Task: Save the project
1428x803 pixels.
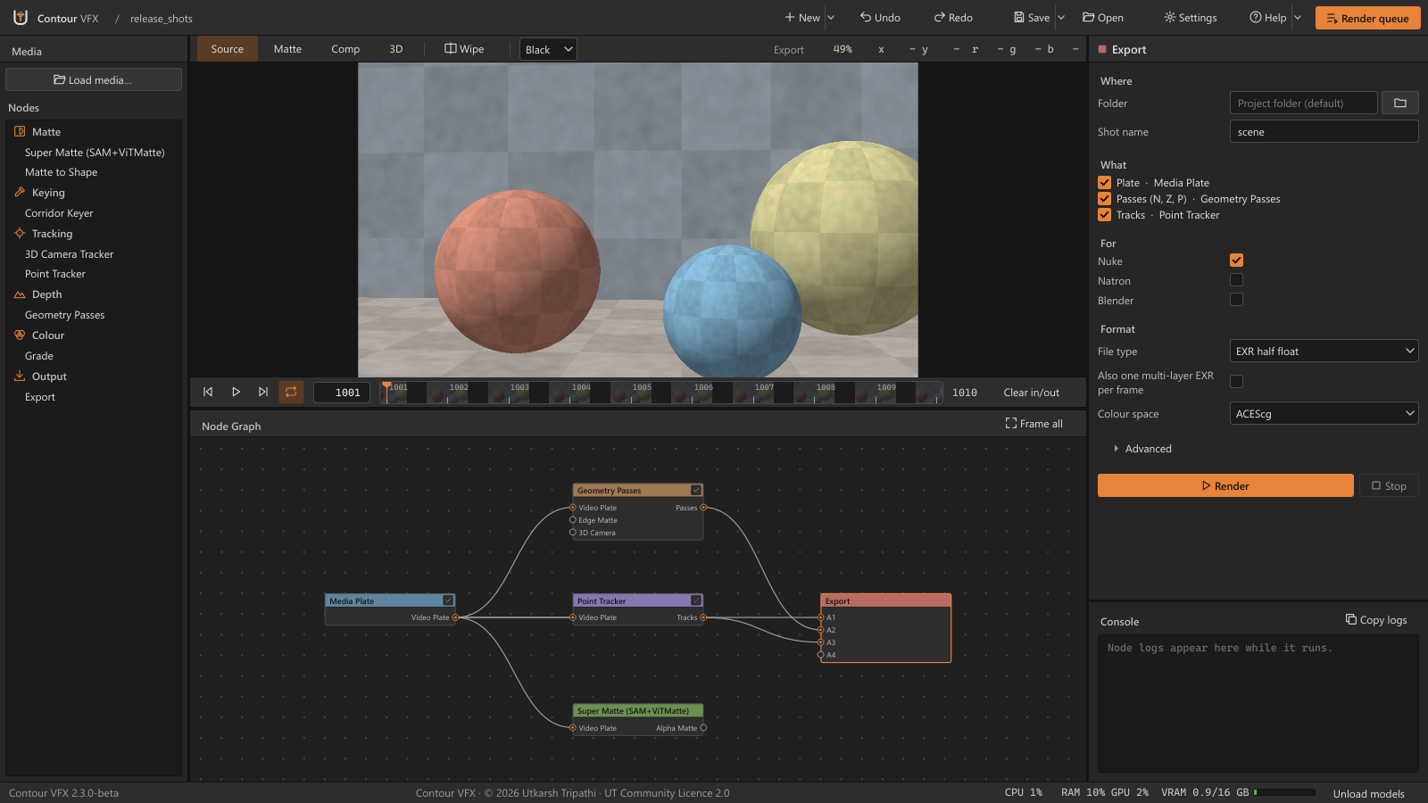Action: [x=1032, y=18]
